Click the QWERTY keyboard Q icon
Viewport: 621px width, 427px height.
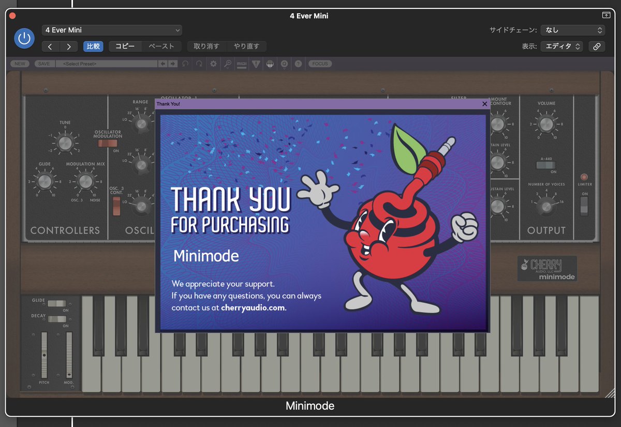point(284,64)
